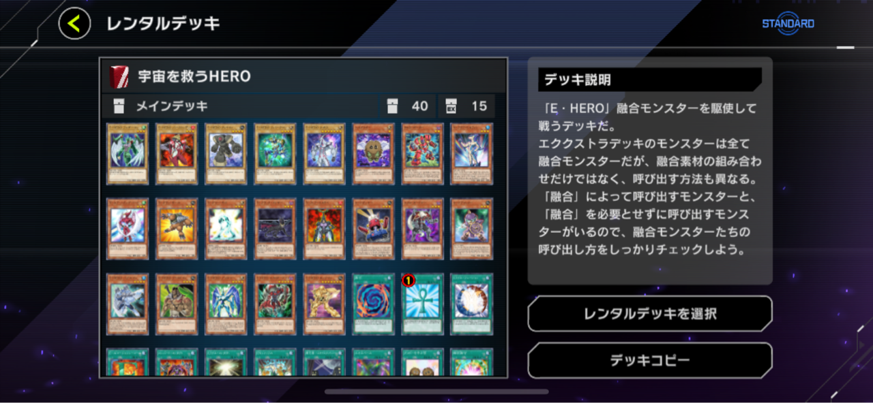The image size is (873, 403).
Task: Go back with the yellow arrow button
Action: tap(74, 24)
